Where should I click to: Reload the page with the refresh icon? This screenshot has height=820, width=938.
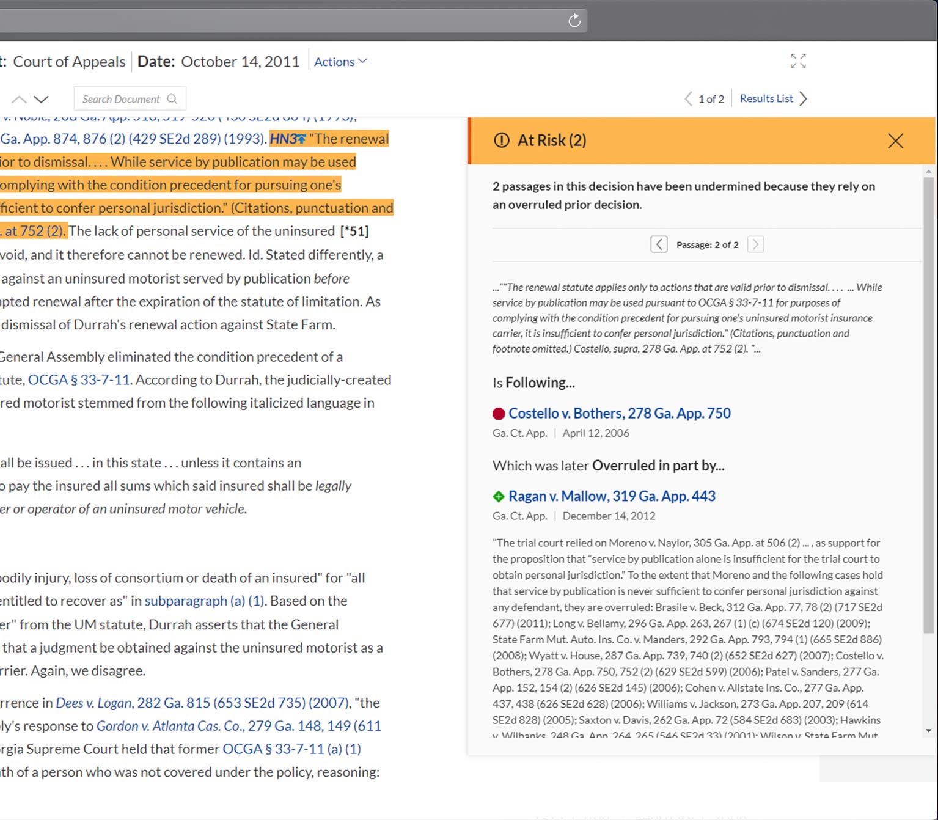tap(574, 21)
